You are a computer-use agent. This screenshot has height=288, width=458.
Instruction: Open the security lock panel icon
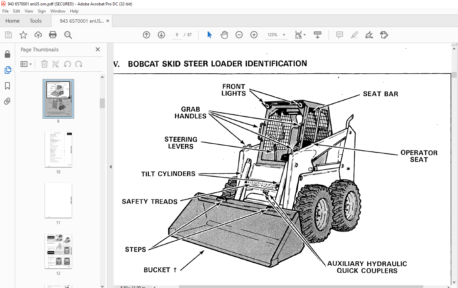[x=7, y=54]
